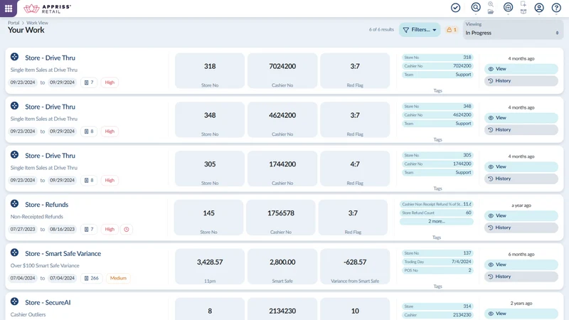The image size is (569, 320).
Task: Open the apps grid menu
Action: [x=9, y=8]
